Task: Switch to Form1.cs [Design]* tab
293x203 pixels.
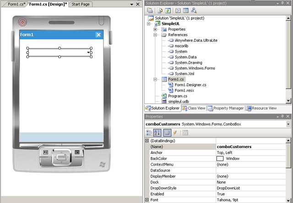Action: coord(48,4)
